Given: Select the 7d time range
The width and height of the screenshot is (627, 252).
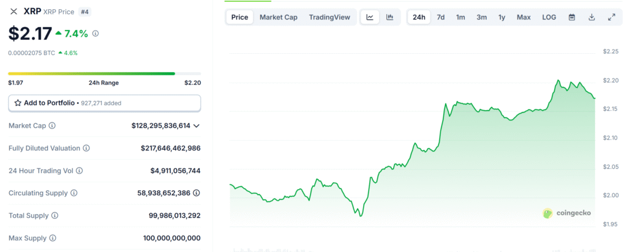Looking at the screenshot, I should coord(440,17).
